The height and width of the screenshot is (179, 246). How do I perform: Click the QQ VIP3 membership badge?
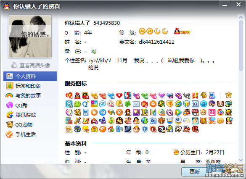coord(182,31)
